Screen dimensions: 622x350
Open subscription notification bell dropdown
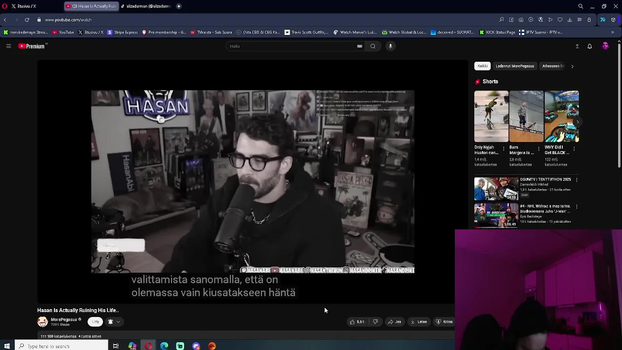click(113, 322)
